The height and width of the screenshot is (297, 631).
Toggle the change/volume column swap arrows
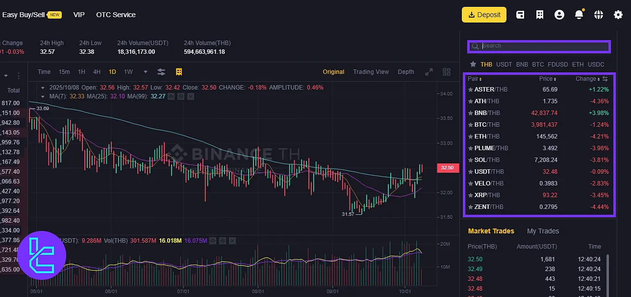605,79
